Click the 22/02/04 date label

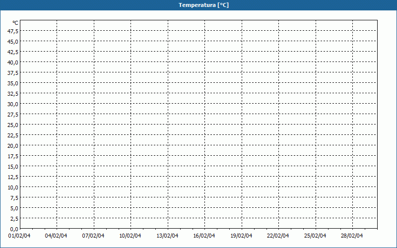[x=278, y=236]
